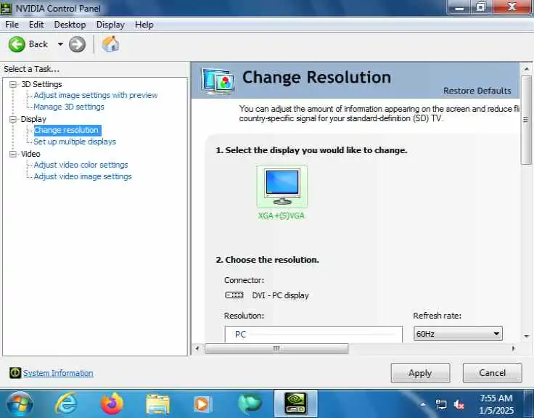Image resolution: width=534 pixels, height=418 pixels.
Task: Click the Video category label
Action: (30, 154)
